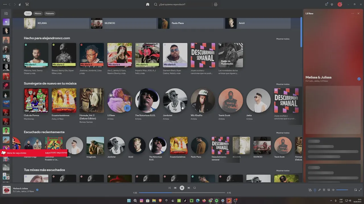Open the queue icon
The image size is (364, 204).
click(324, 190)
